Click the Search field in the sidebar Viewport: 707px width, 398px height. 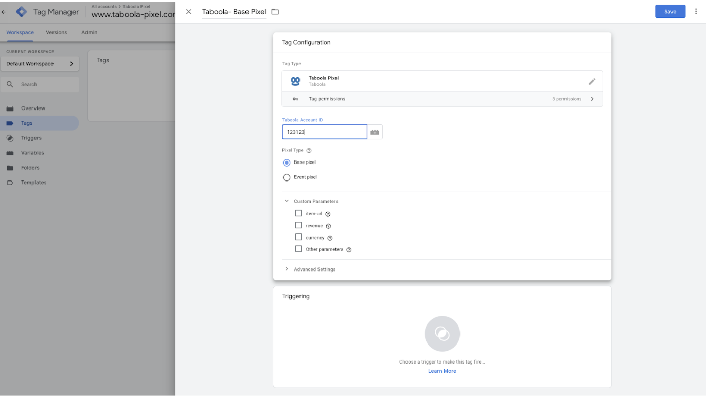point(40,84)
